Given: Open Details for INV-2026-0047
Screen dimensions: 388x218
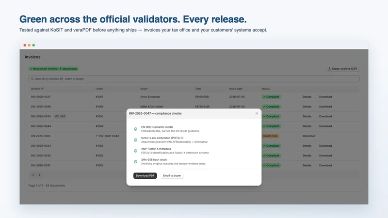Looking at the screenshot, I should pos(307,97).
